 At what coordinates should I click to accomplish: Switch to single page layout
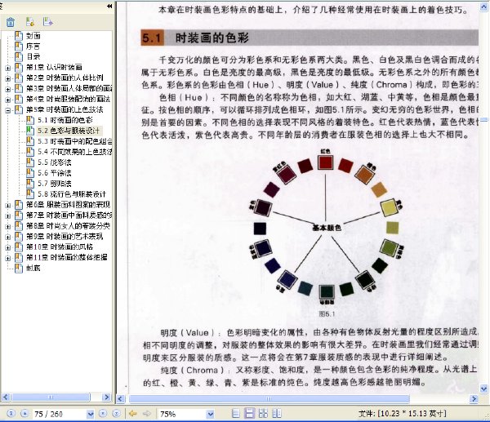[x=236, y=414]
